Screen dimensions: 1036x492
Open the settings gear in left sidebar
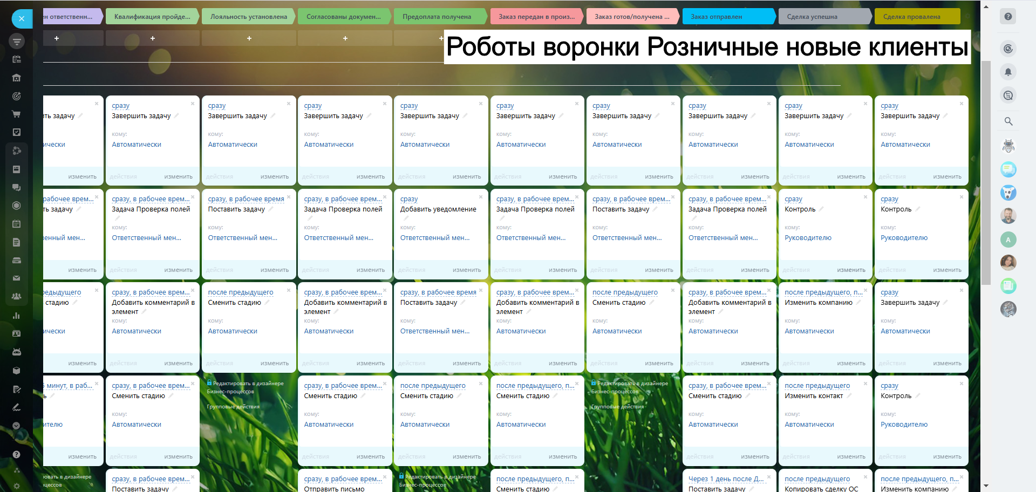(x=17, y=486)
